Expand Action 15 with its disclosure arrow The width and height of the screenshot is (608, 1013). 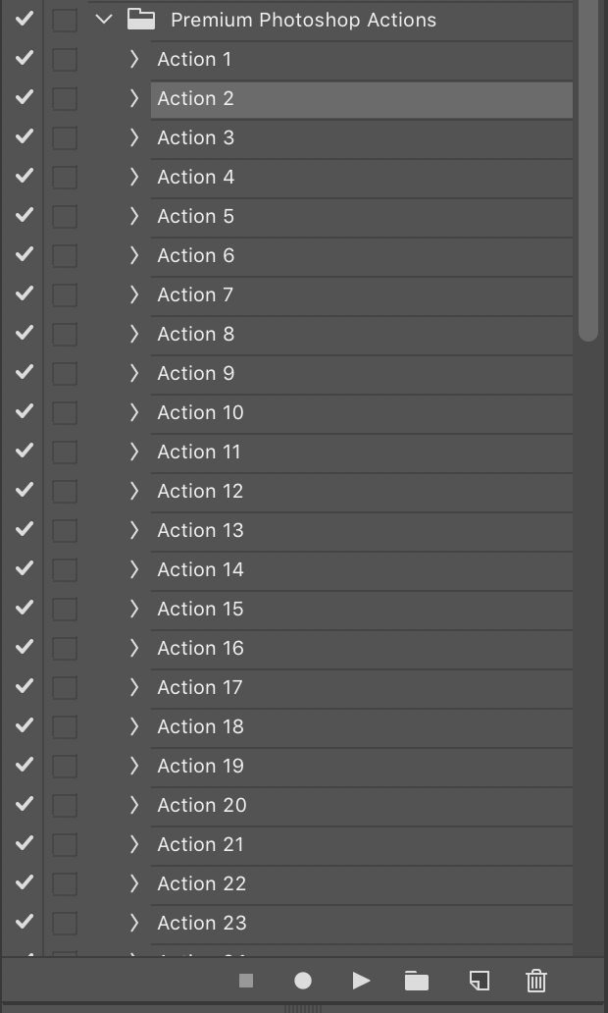pyautogui.click(x=134, y=609)
